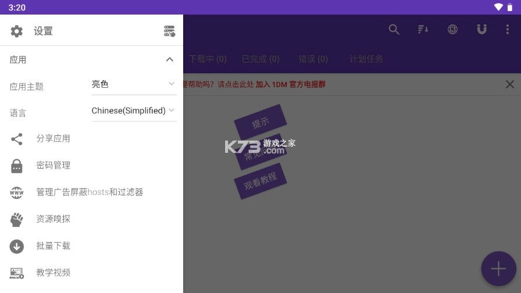521x293 pixels.
Task: Switch to the 已完成 (0) tab
Action: pyautogui.click(x=260, y=59)
